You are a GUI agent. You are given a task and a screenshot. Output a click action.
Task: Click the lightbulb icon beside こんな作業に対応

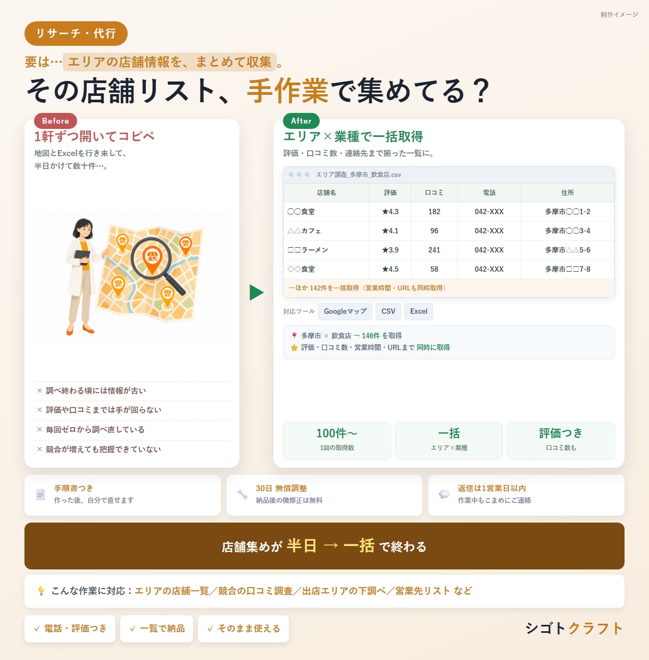[41, 591]
